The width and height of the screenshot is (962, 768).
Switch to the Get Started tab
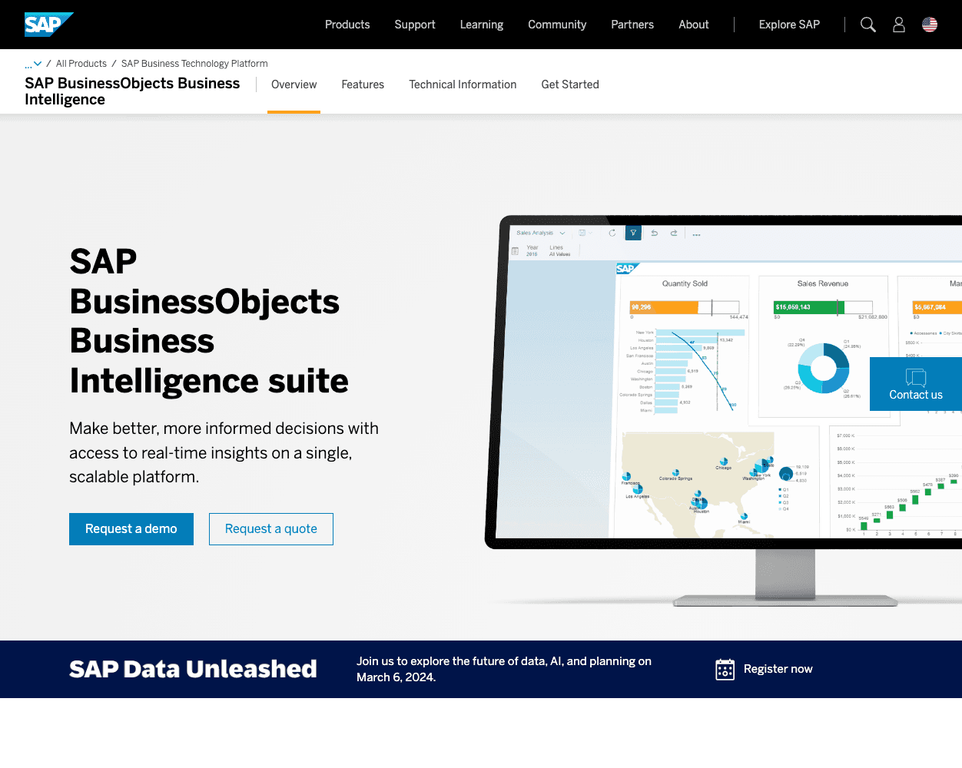[570, 84]
